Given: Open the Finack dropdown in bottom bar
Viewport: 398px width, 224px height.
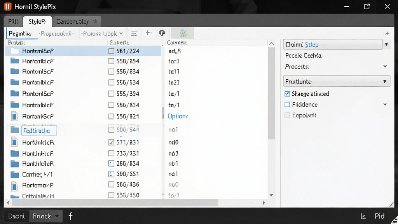Looking at the screenshot, I should click(46, 216).
